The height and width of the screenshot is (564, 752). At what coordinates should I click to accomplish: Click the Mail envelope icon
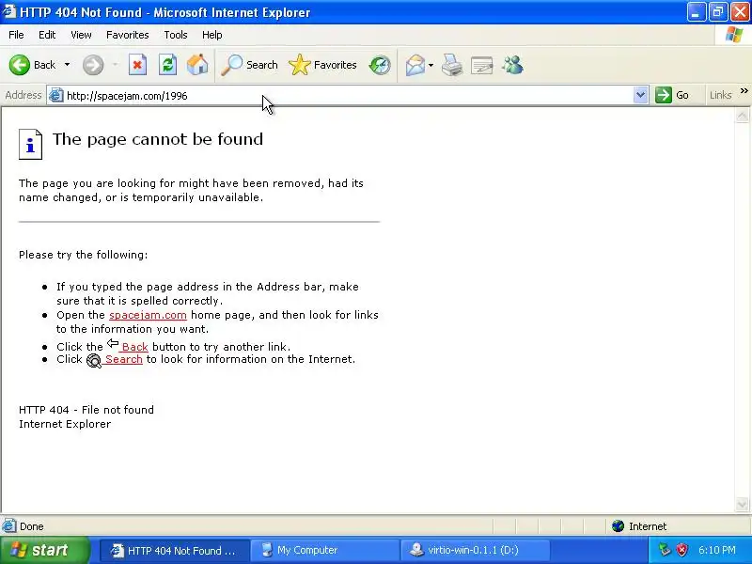(x=415, y=65)
